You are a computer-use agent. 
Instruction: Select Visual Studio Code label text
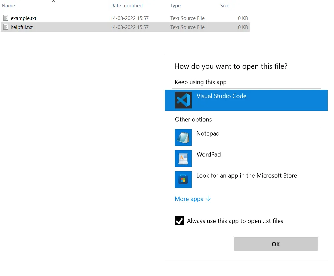(221, 96)
